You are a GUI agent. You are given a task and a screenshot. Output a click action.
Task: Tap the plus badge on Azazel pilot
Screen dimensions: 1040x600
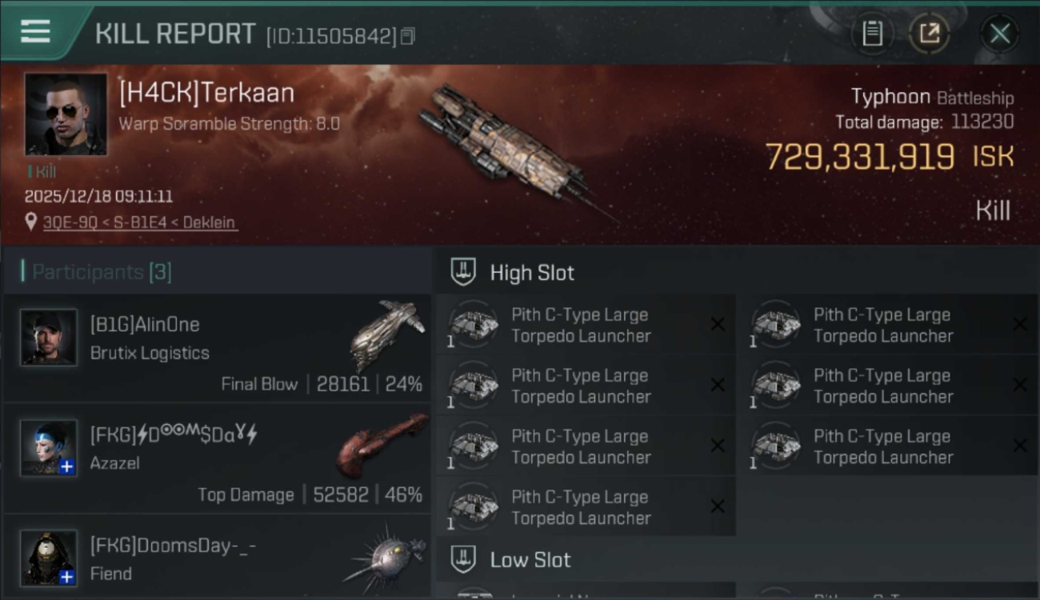tap(67, 466)
